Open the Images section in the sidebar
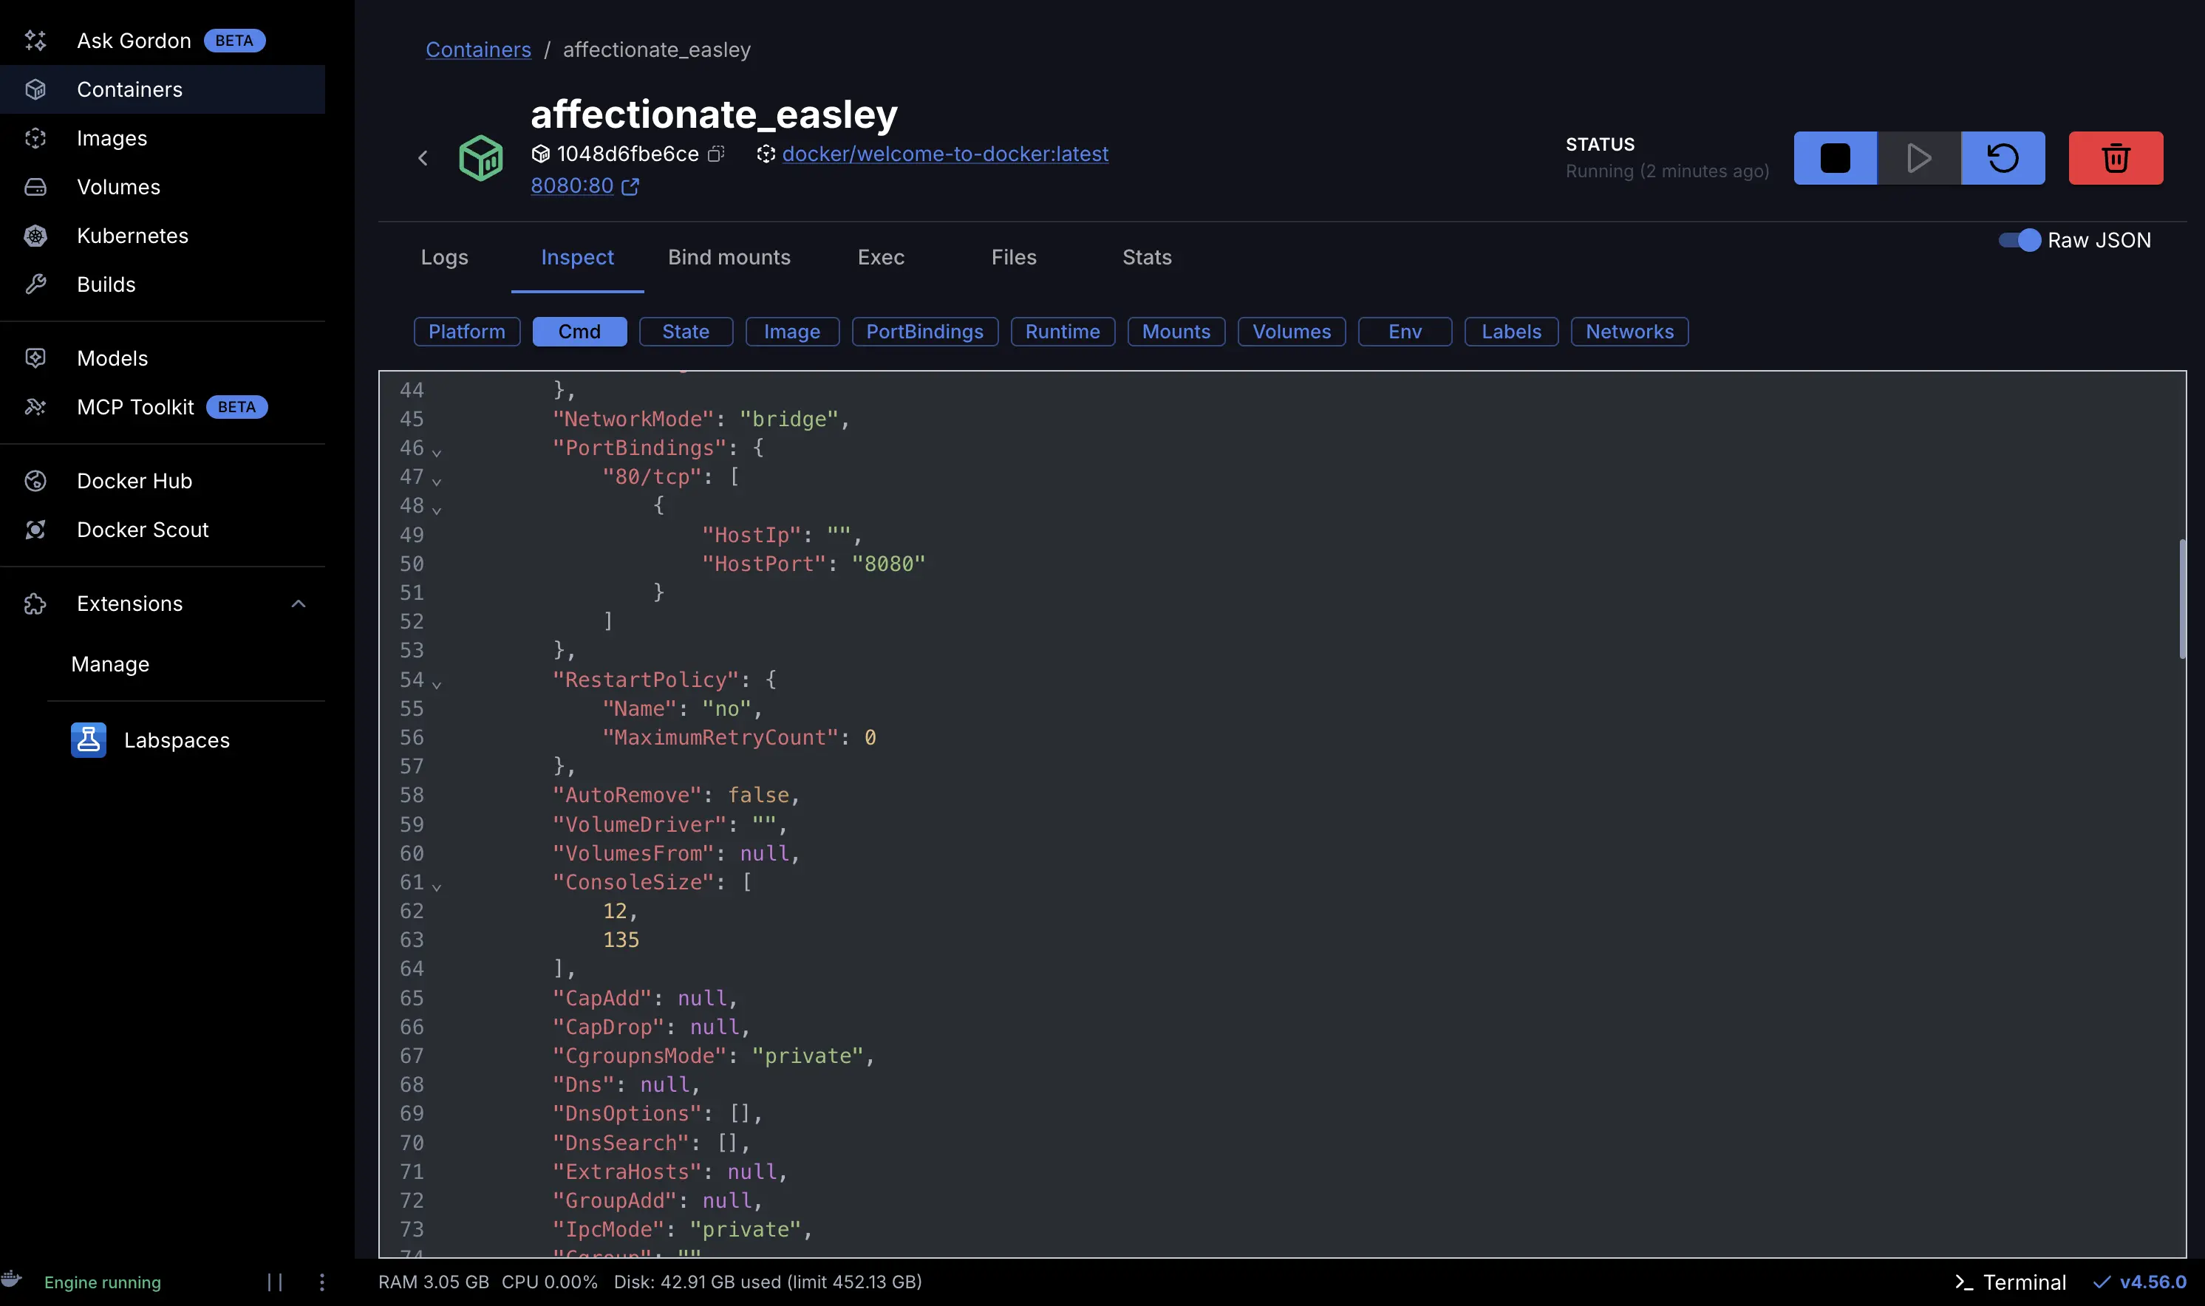 112,138
